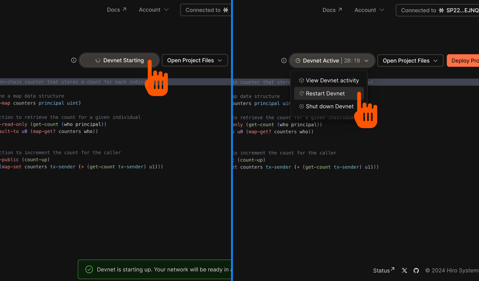479x281 pixels.
Task: Click the chevron on Devnet Active button
Action: [x=366, y=61]
